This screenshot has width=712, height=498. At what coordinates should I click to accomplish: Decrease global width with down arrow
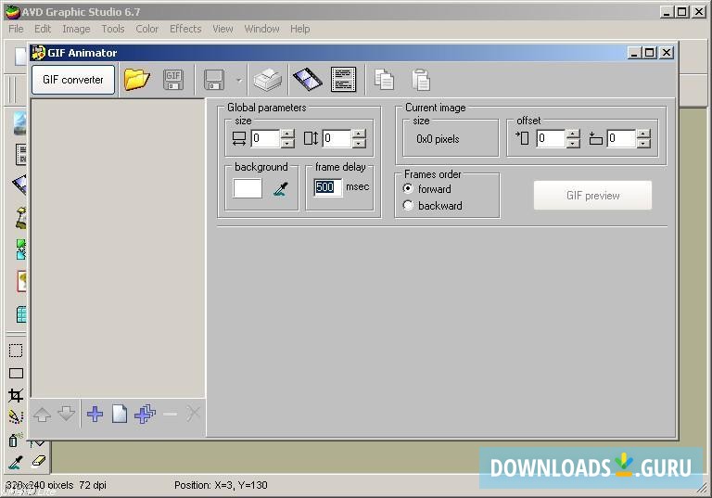pyautogui.click(x=287, y=143)
